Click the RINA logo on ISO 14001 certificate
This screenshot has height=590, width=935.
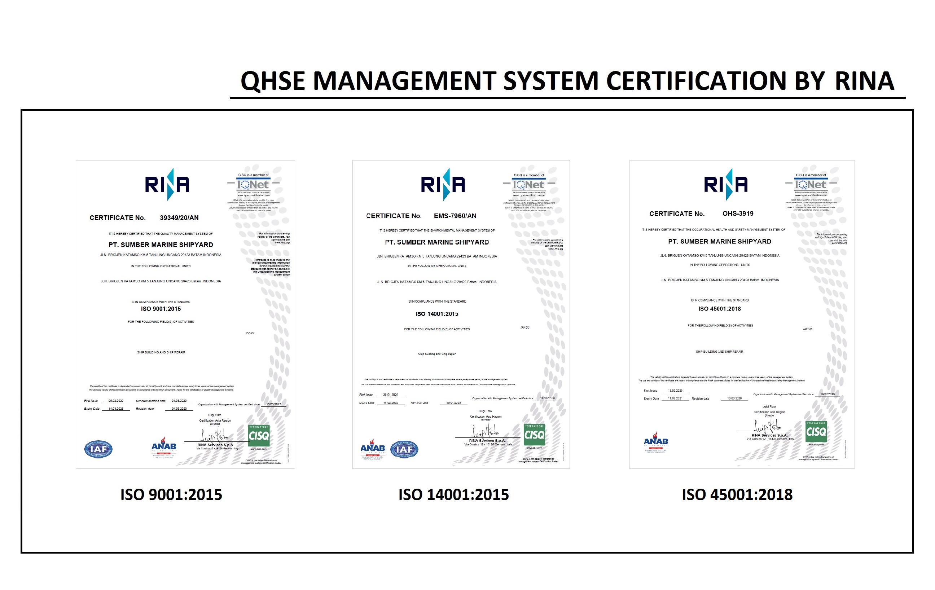pos(443,184)
